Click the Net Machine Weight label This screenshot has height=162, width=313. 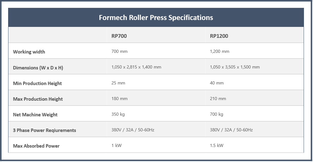pos(35,115)
